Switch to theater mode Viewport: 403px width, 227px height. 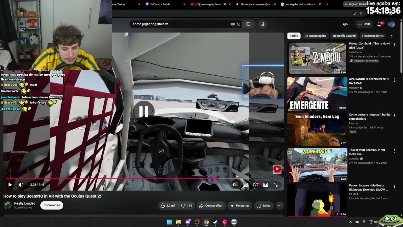pyautogui.click(x=265, y=185)
